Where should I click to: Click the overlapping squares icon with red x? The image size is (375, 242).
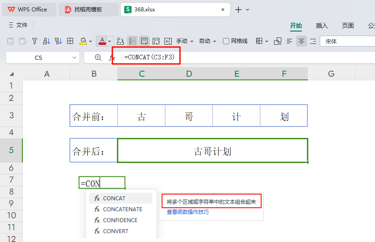(x=278, y=41)
